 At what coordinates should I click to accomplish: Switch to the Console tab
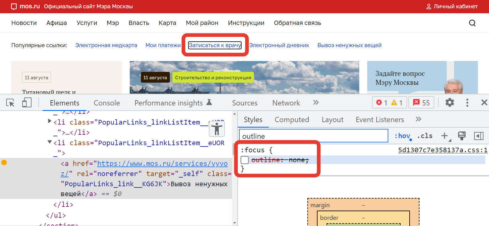[107, 103]
